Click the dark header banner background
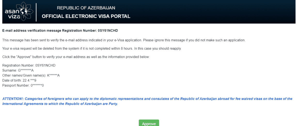The image size is (297, 126). 208,12
